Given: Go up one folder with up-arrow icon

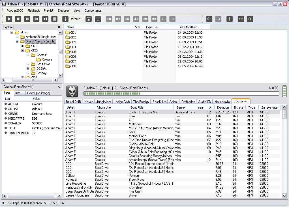Looking at the screenshot, I should (230, 19).
